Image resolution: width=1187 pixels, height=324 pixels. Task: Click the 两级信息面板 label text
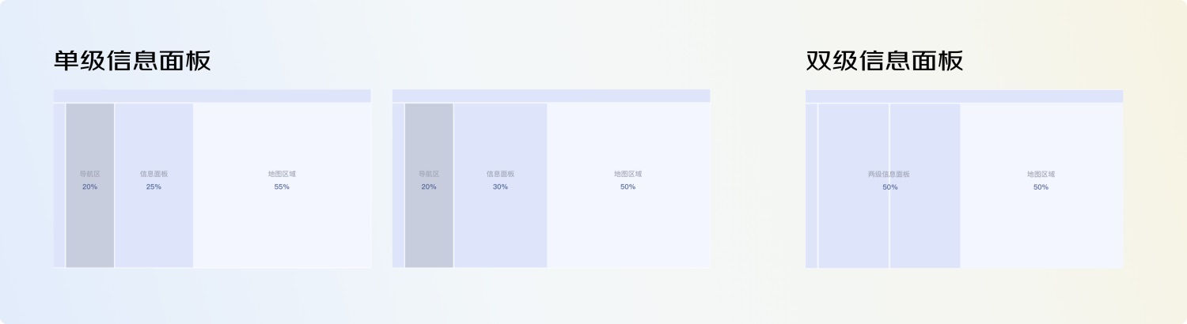point(889,174)
